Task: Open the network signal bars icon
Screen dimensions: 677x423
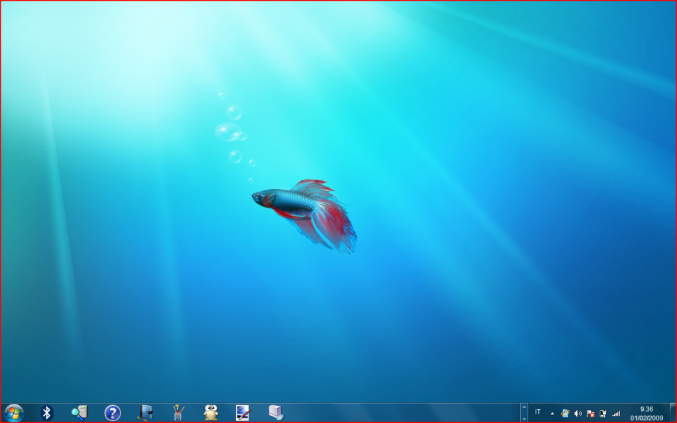Action: click(616, 414)
